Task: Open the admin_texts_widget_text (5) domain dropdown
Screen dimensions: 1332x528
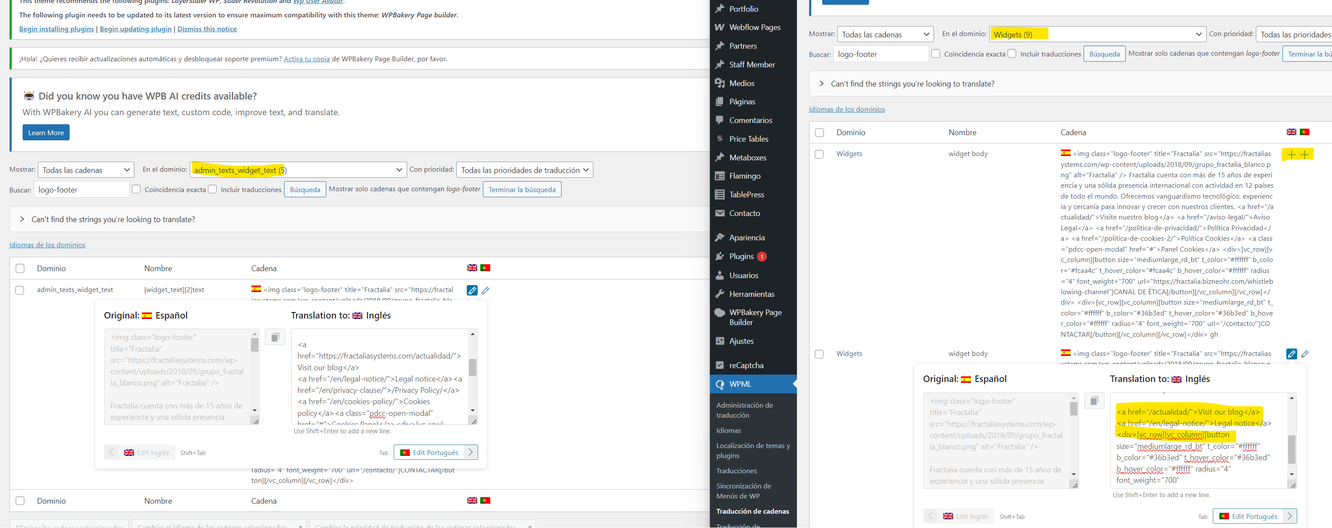Action: 298,170
